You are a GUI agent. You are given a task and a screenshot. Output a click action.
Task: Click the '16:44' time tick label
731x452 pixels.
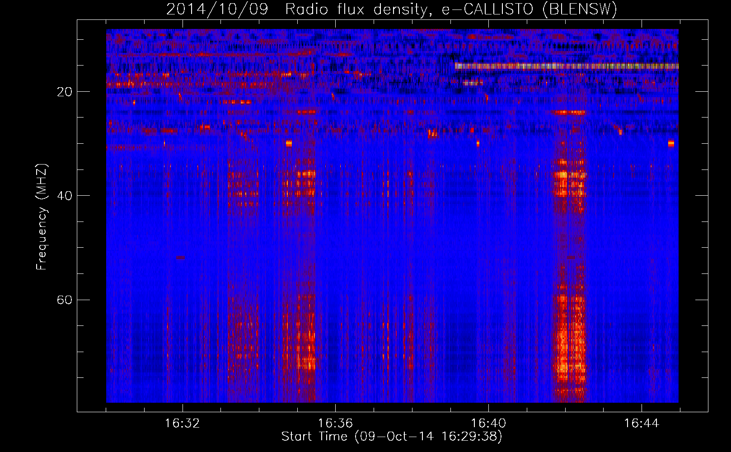(x=642, y=424)
